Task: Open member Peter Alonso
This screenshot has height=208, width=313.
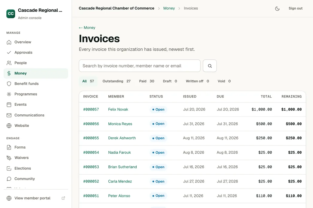Action: (x=119, y=196)
